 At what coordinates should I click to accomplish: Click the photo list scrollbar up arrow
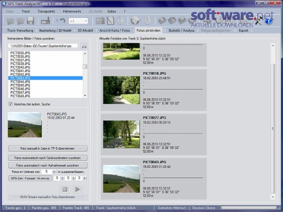coord(273,45)
